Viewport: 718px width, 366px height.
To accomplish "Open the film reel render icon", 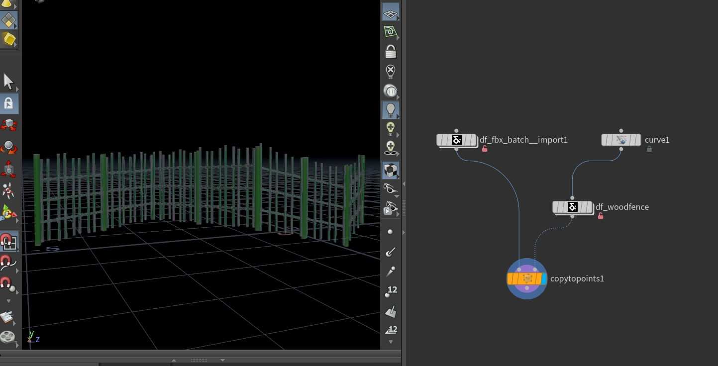I will (8, 337).
